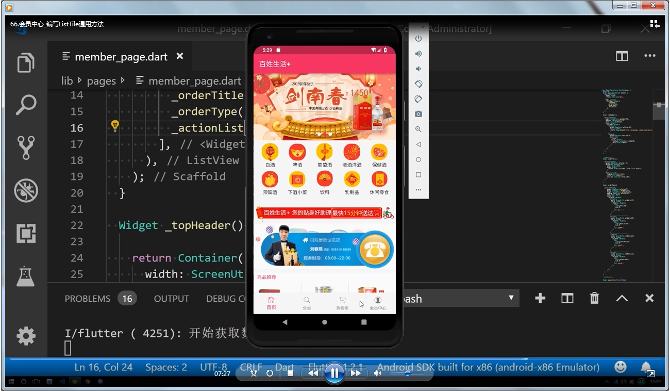670x391 pixels.
Task: Click the emulator toolbar overview square
Action: point(418,175)
